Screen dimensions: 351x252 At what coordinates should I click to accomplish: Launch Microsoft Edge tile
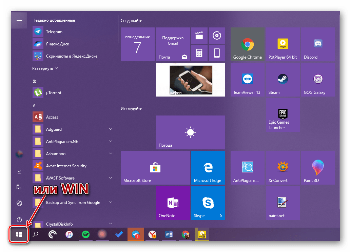pos(208,168)
